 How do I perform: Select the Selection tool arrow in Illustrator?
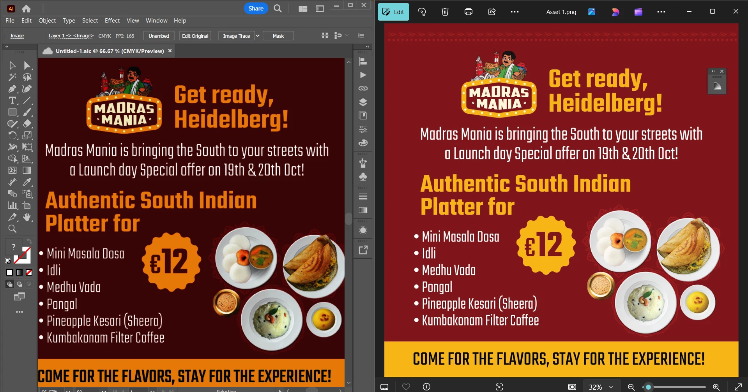12,65
